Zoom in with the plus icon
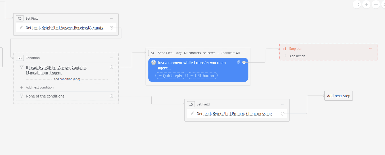Viewport: 385px width, 155px height. coord(366,4)
